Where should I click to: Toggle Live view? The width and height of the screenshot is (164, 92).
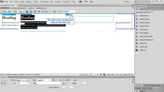(x=21, y=11)
